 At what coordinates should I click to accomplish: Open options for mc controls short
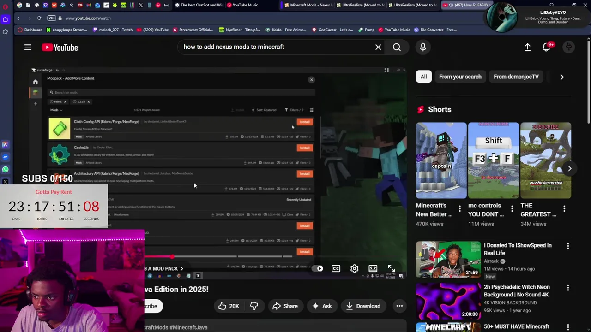pos(512,209)
